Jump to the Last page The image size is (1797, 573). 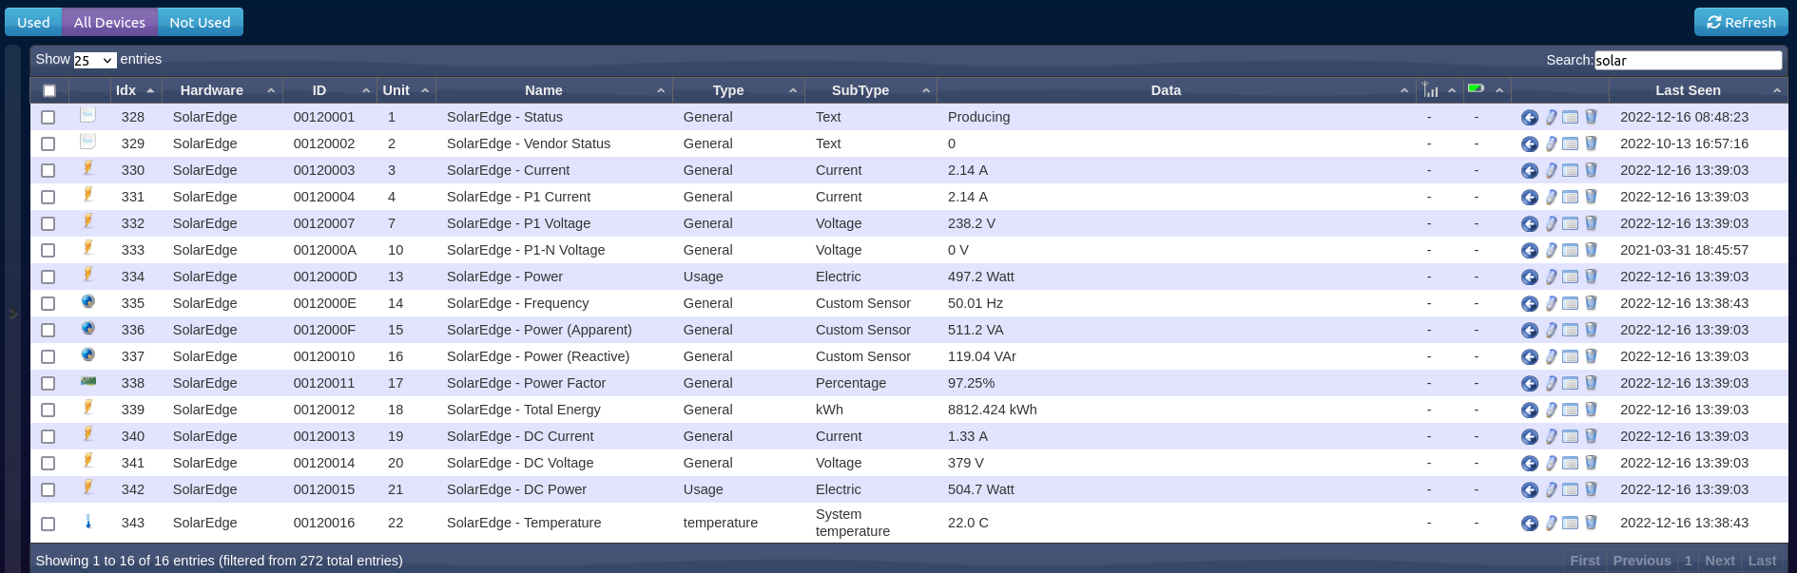(x=1762, y=561)
